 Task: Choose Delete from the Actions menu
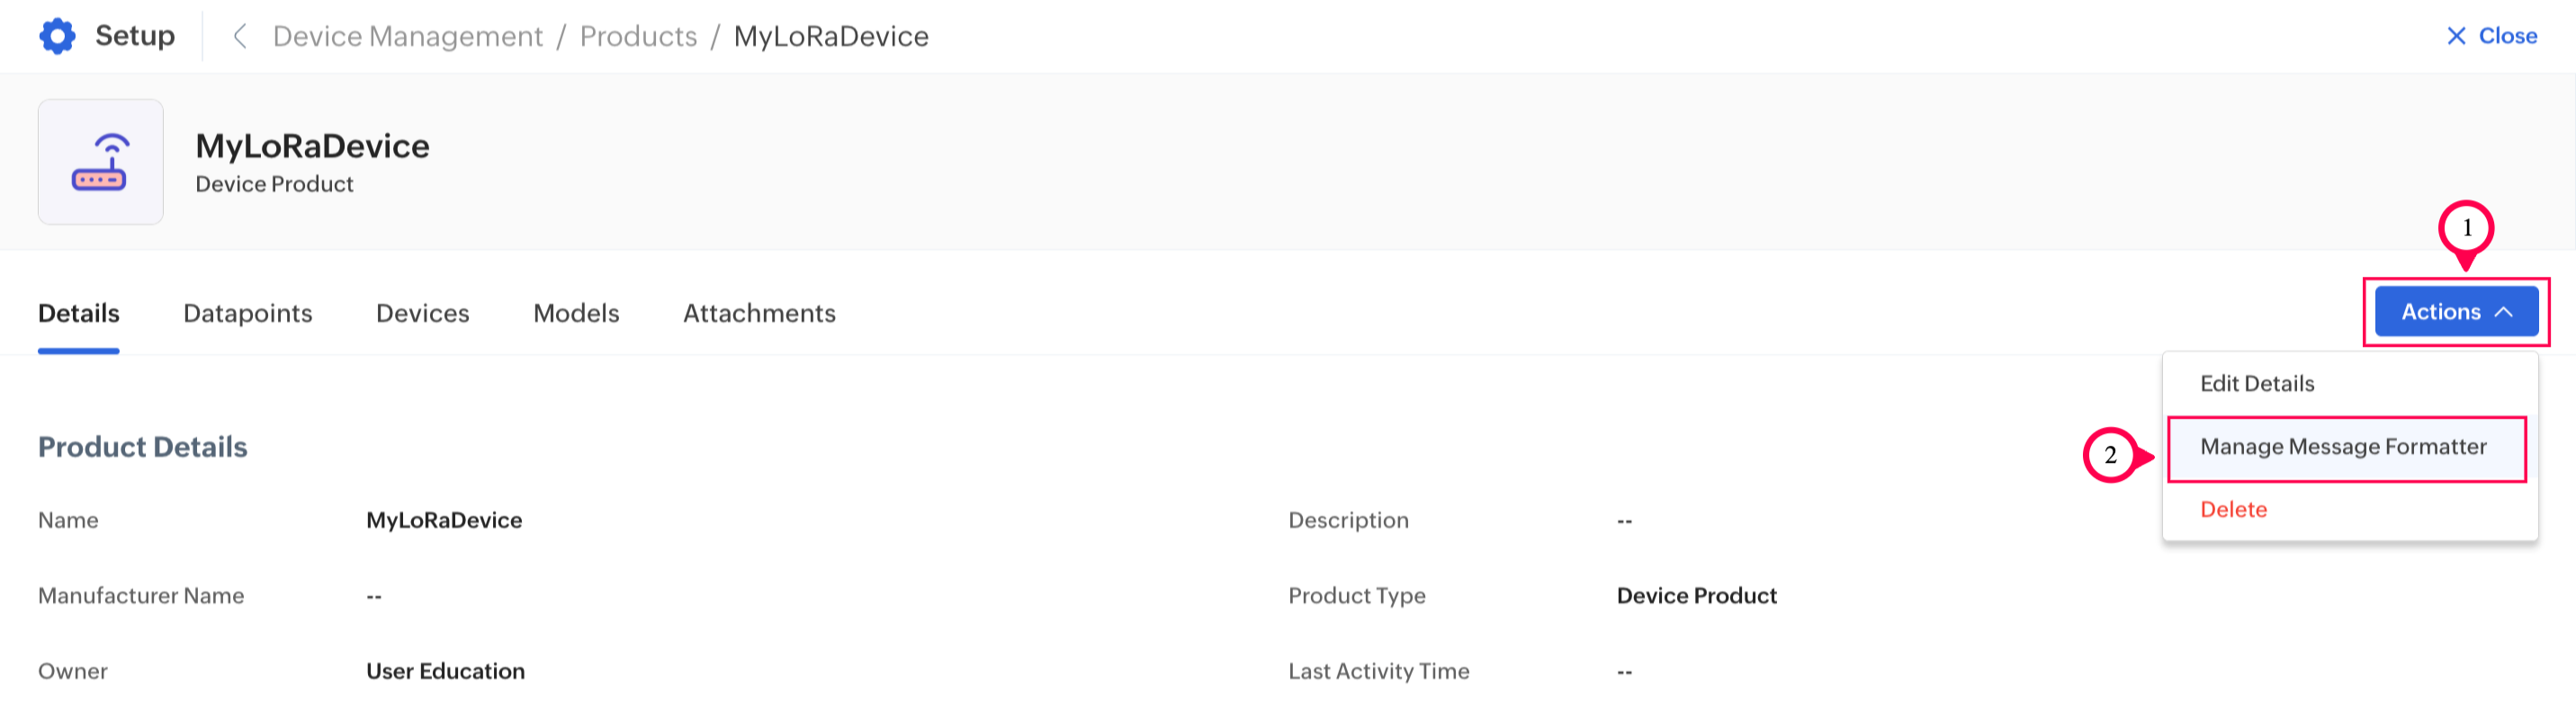[2233, 510]
